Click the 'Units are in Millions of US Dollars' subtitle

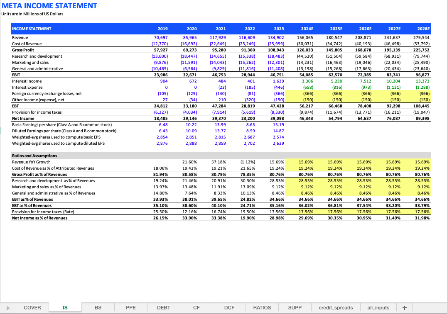tap(32, 14)
